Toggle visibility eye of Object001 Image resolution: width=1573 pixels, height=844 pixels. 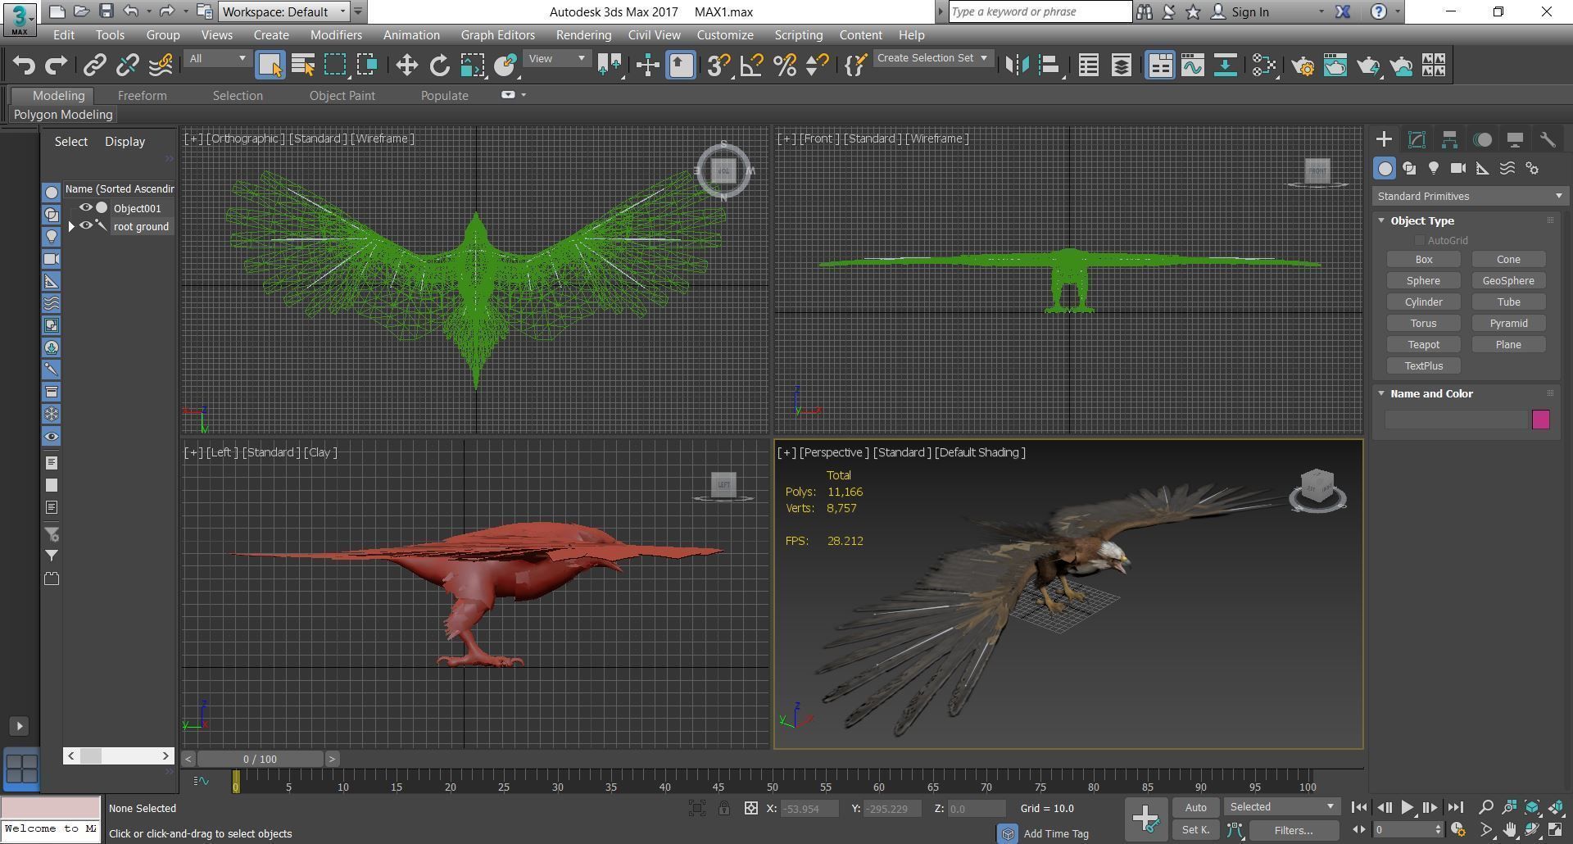tap(85, 208)
